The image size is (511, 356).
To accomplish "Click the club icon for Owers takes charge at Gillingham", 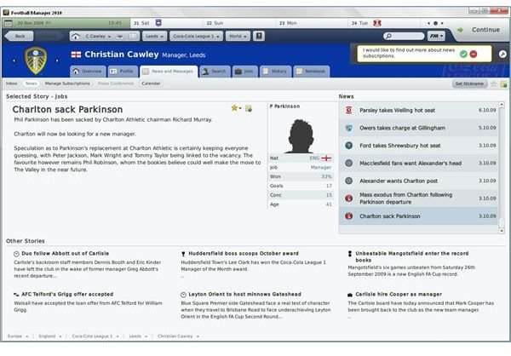I will pyautogui.click(x=348, y=128).
